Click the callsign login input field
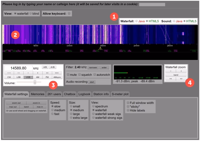The height and width of the screenshot is (141, 200). coord(152,5)
